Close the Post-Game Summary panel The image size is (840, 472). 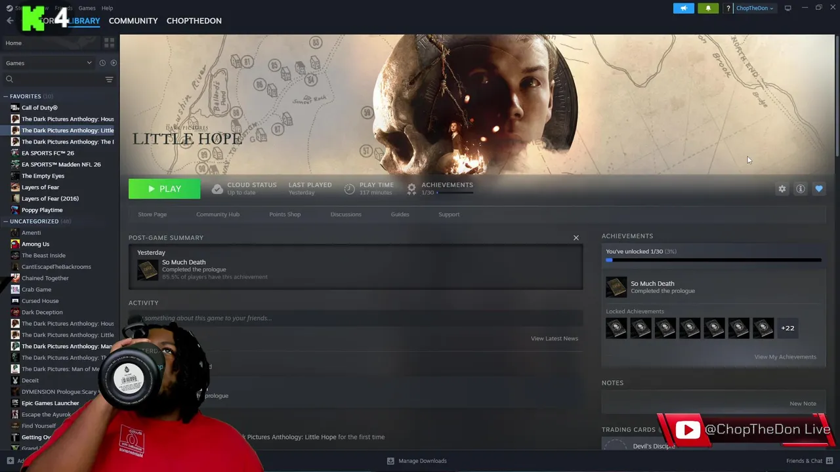pyautogui.click(x=576, y=237)
